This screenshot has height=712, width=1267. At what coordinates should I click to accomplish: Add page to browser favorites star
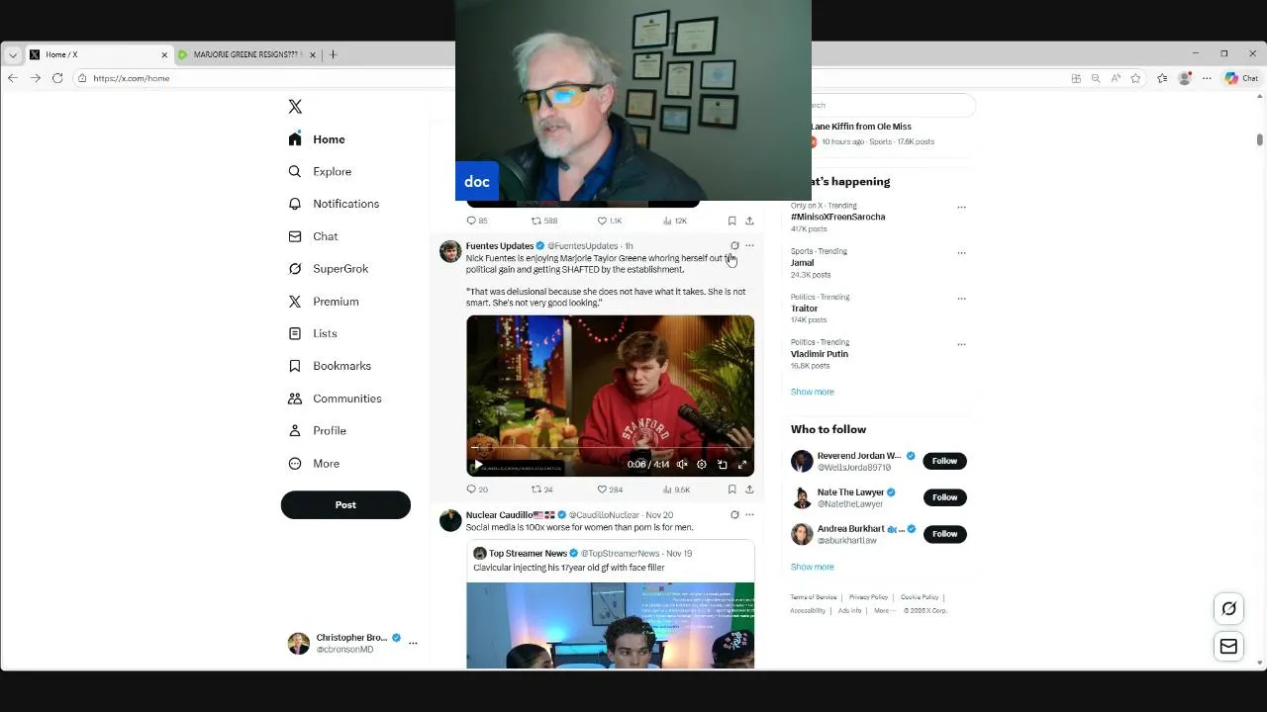point(1135,78)
